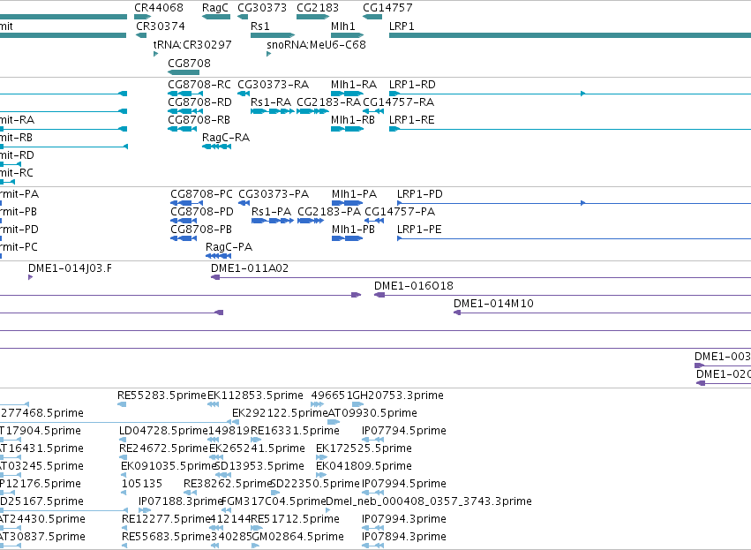Open the IP07794.5prime EST label
Screen dimensions: 751x550
click(x=404, y=431)
